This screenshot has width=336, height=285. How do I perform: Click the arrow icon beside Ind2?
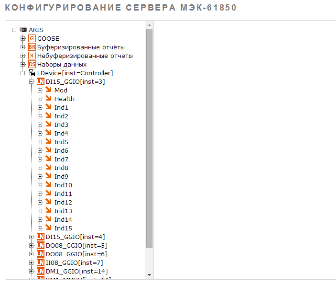point(49,115)
